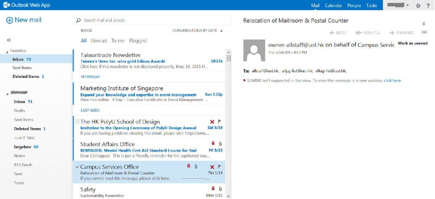The height and width of the screenshot is (199, 435).
Task: Forward the message with Forward arrow
Action: pyautogui.click(x=401, y=33)
